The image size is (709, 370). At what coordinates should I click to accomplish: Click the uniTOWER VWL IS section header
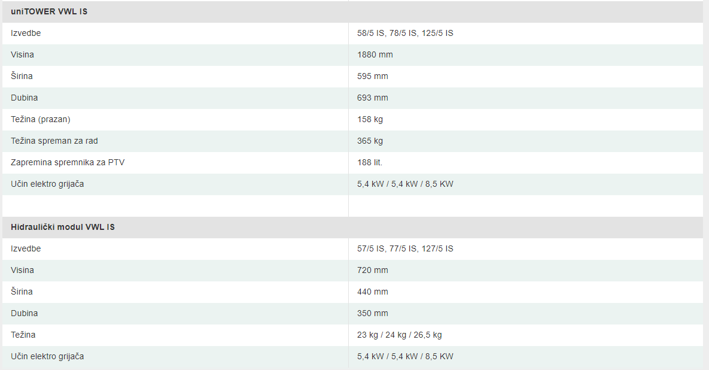[49, 12]
